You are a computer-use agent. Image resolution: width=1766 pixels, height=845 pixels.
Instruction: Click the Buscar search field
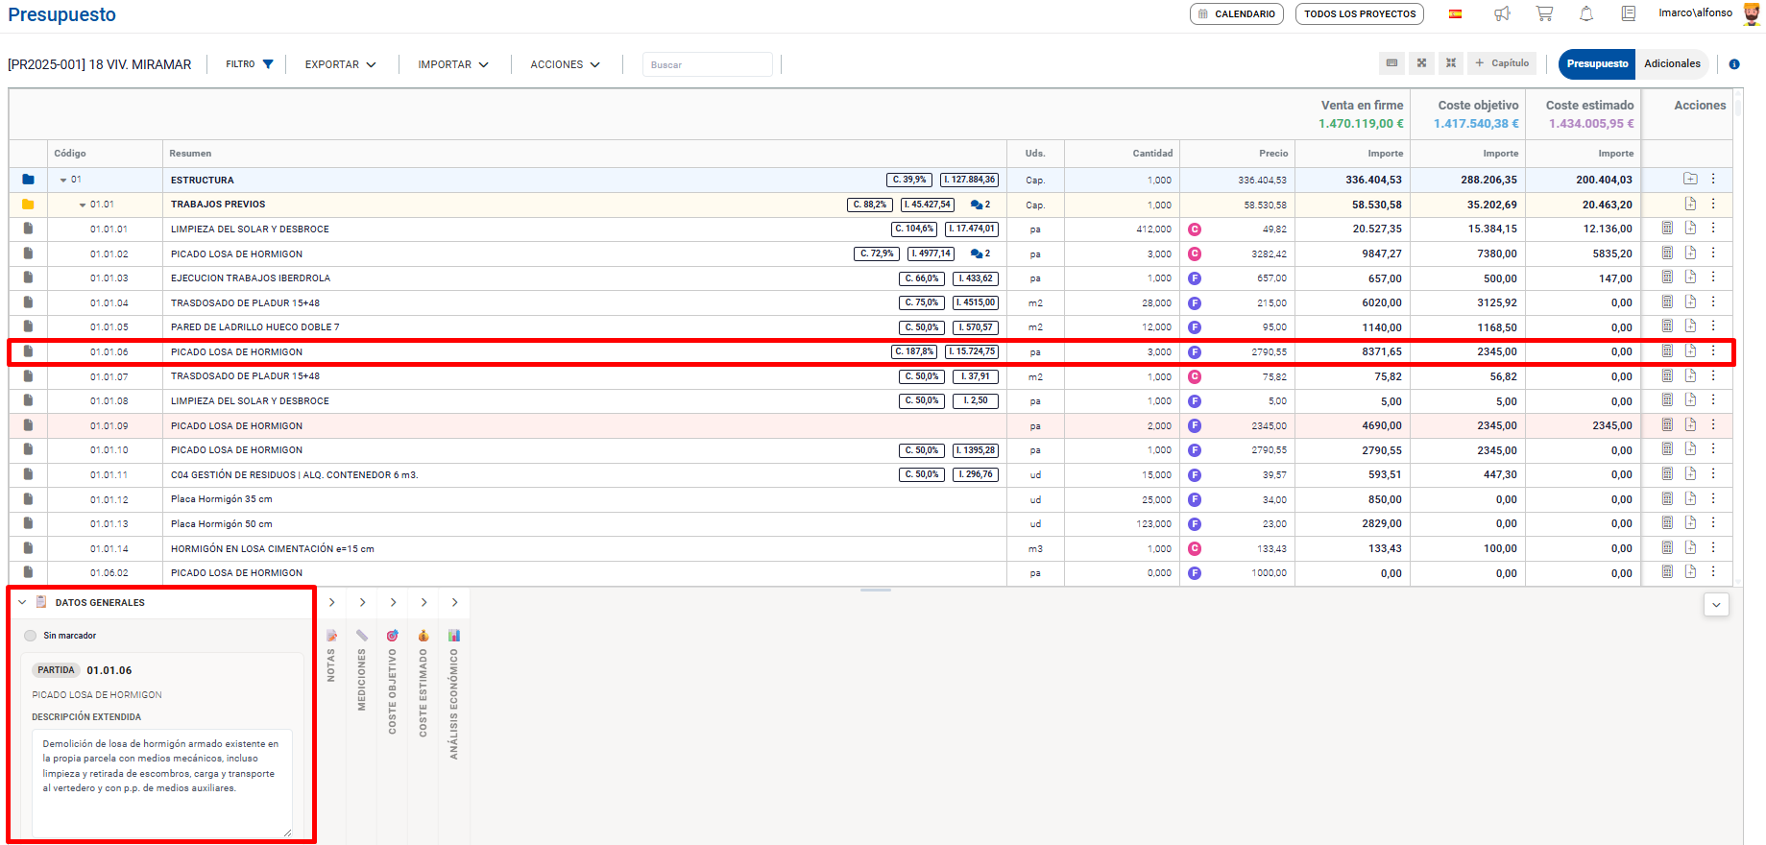707,64
